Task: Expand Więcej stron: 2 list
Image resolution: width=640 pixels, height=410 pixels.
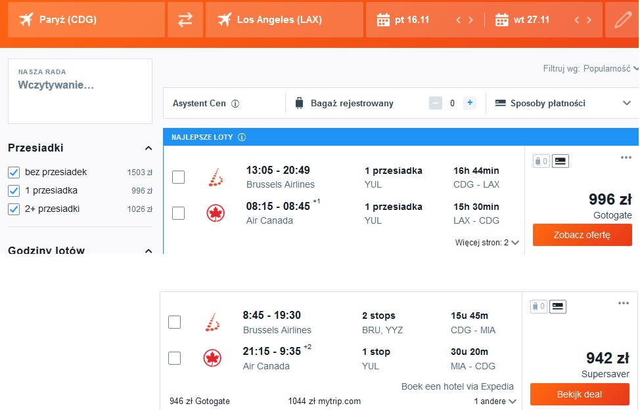Action: (487, 243)
